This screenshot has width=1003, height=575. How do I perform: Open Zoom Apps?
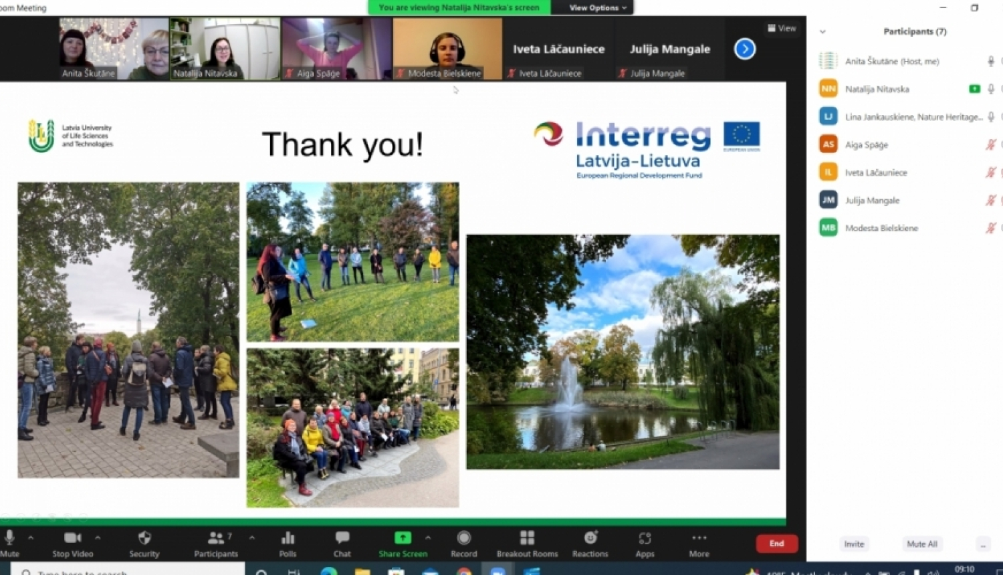[x=645, y=543]
